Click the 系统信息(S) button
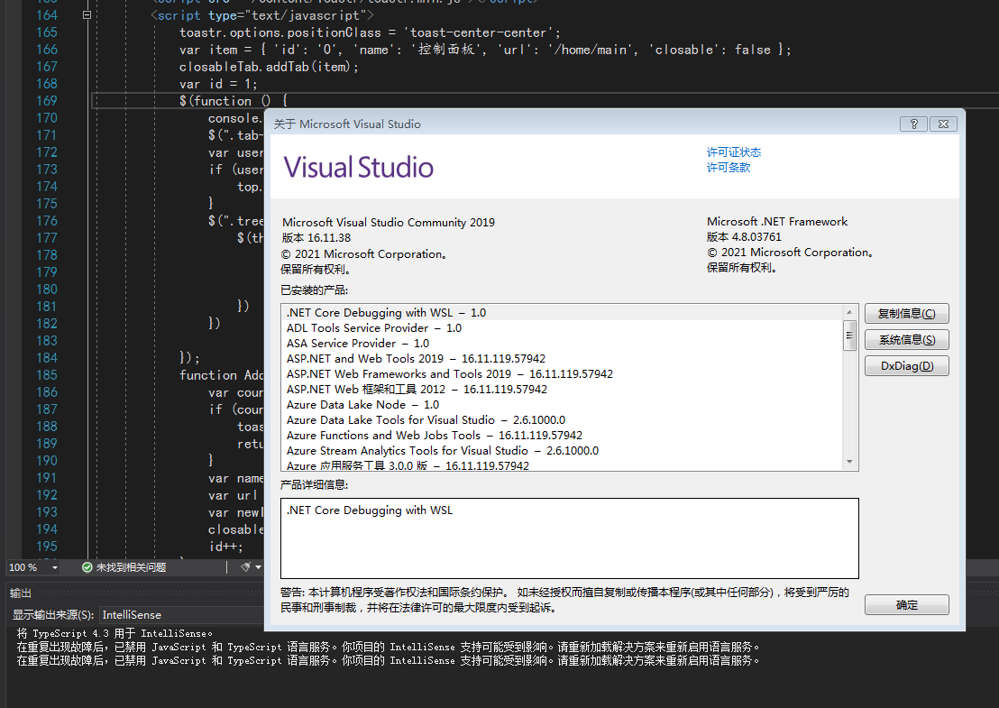This screenshot has height=708, width=999. click(907, 340)
